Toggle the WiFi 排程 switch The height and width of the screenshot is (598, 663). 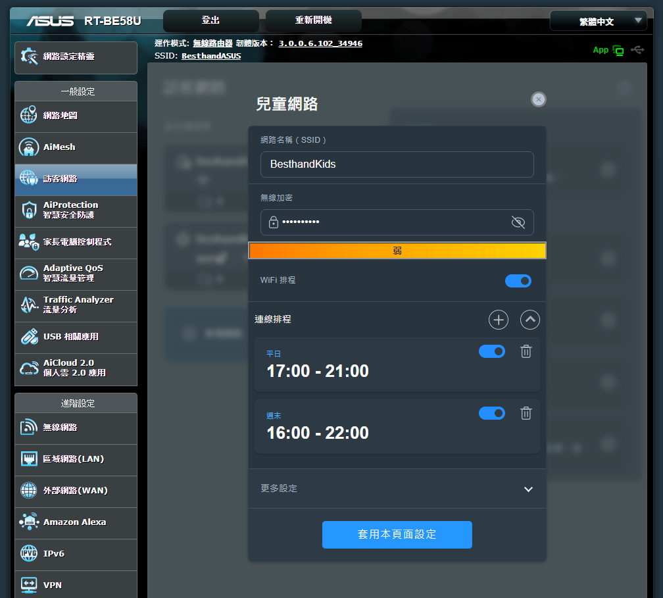coord(518,281)
